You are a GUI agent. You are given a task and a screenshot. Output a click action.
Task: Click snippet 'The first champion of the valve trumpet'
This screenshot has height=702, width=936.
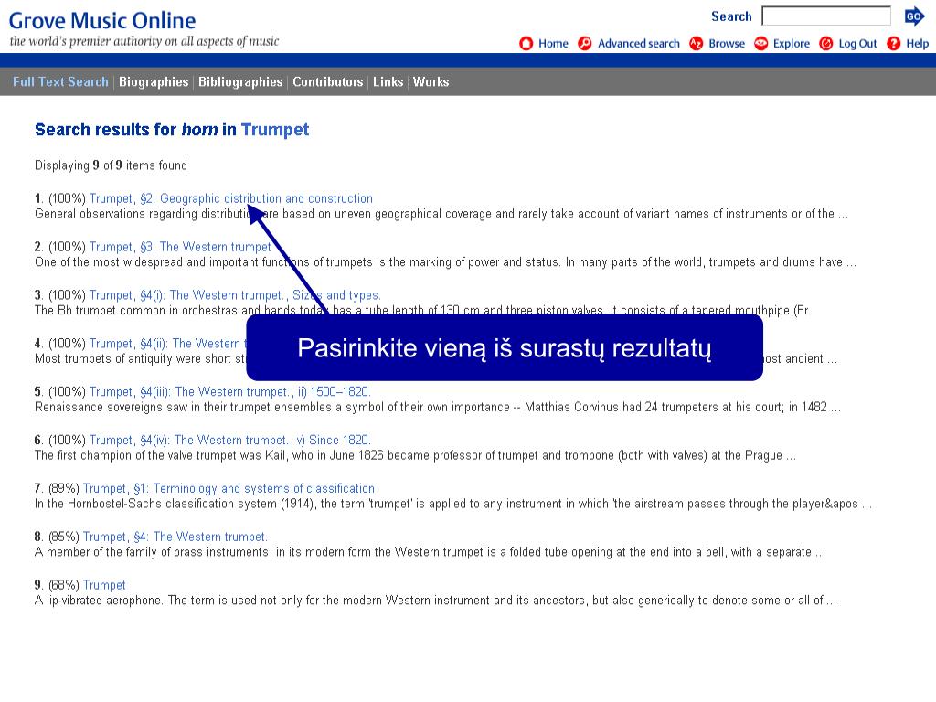416,455
